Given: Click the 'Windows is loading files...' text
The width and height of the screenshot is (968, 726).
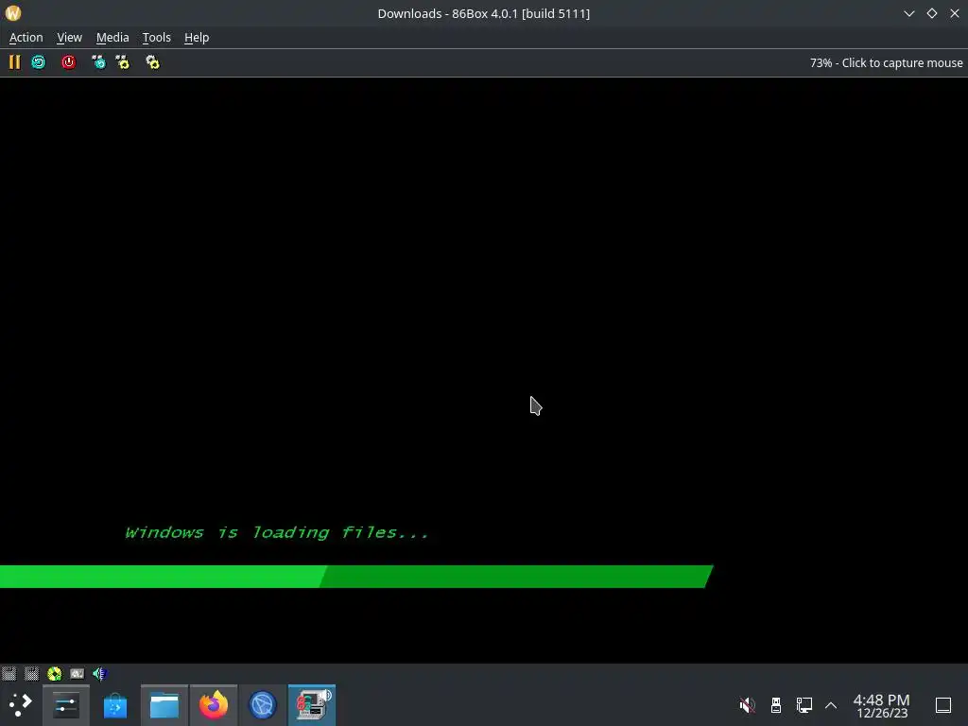Looking at the screenshot, I should pos(277,533).
